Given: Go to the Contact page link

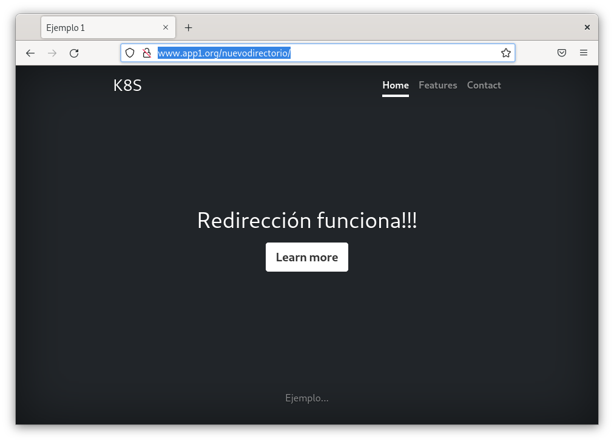Looking at the screenshot, I should click(x=484, y=85).
